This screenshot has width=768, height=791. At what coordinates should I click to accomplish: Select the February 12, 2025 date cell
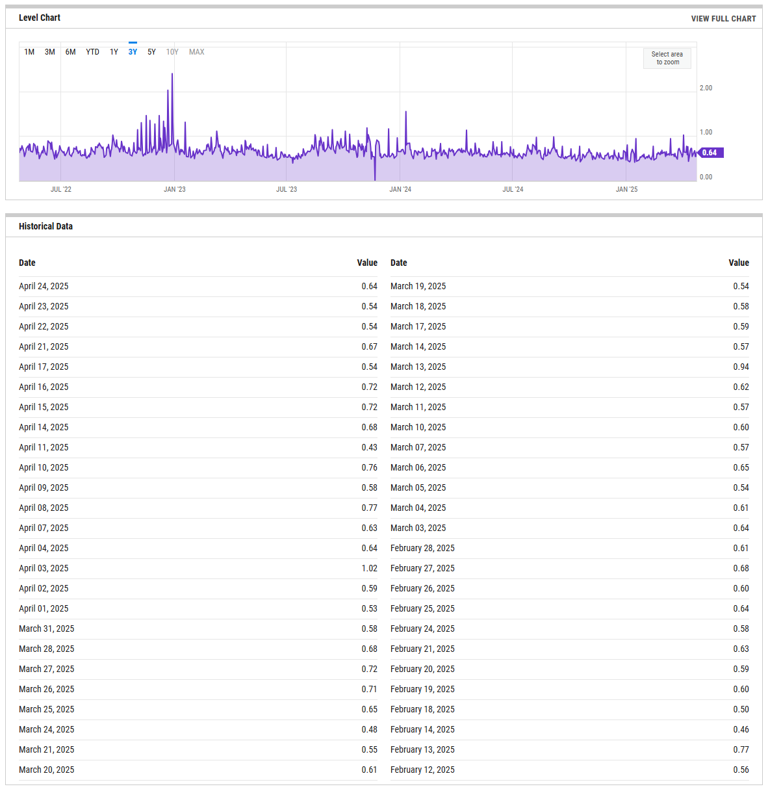[x=423, y=770]
